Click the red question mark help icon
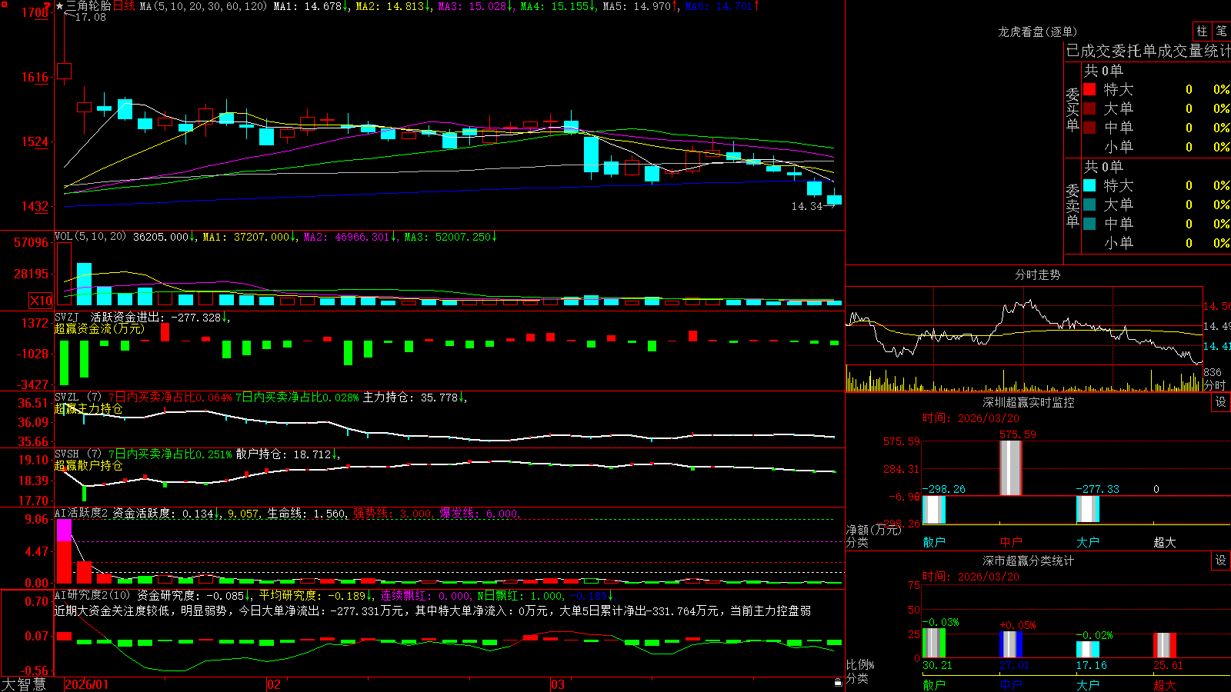 pos(48,5)
